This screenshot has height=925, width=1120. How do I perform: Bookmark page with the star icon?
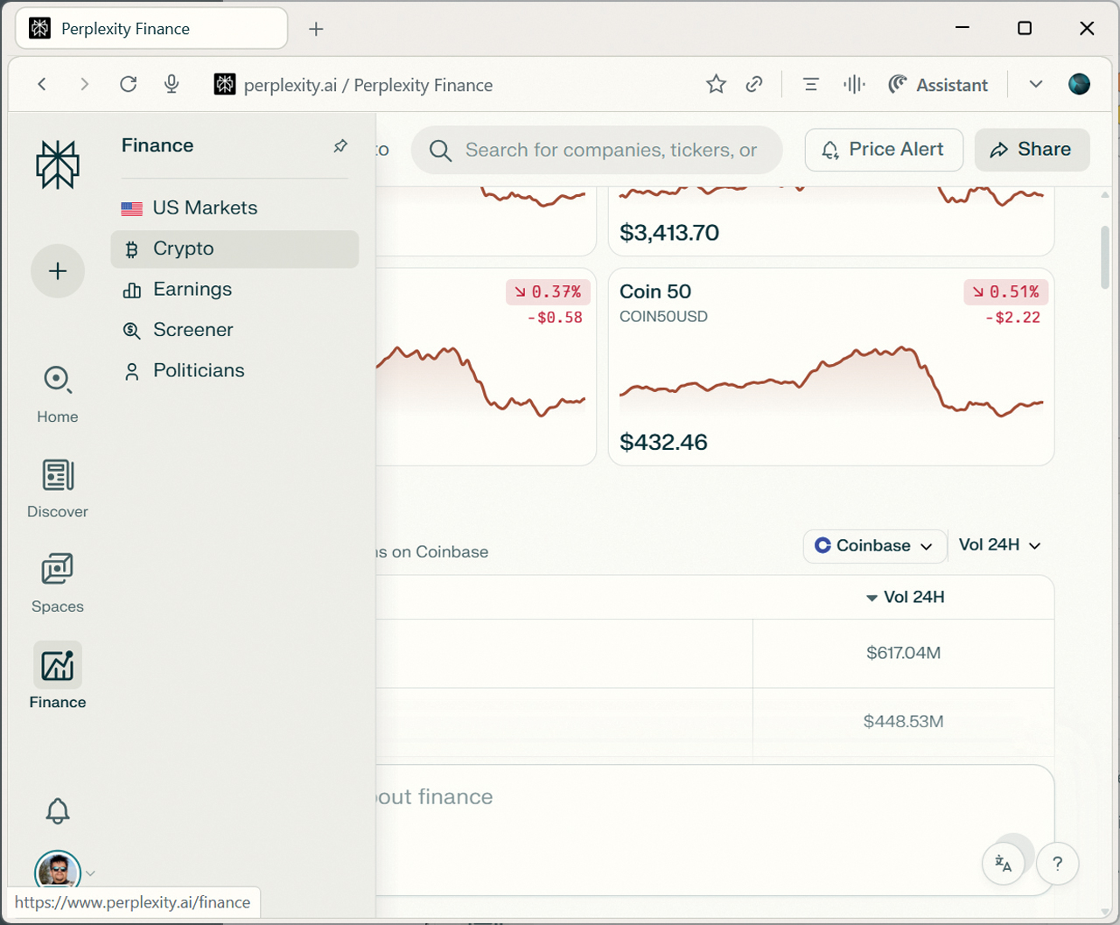716,84
